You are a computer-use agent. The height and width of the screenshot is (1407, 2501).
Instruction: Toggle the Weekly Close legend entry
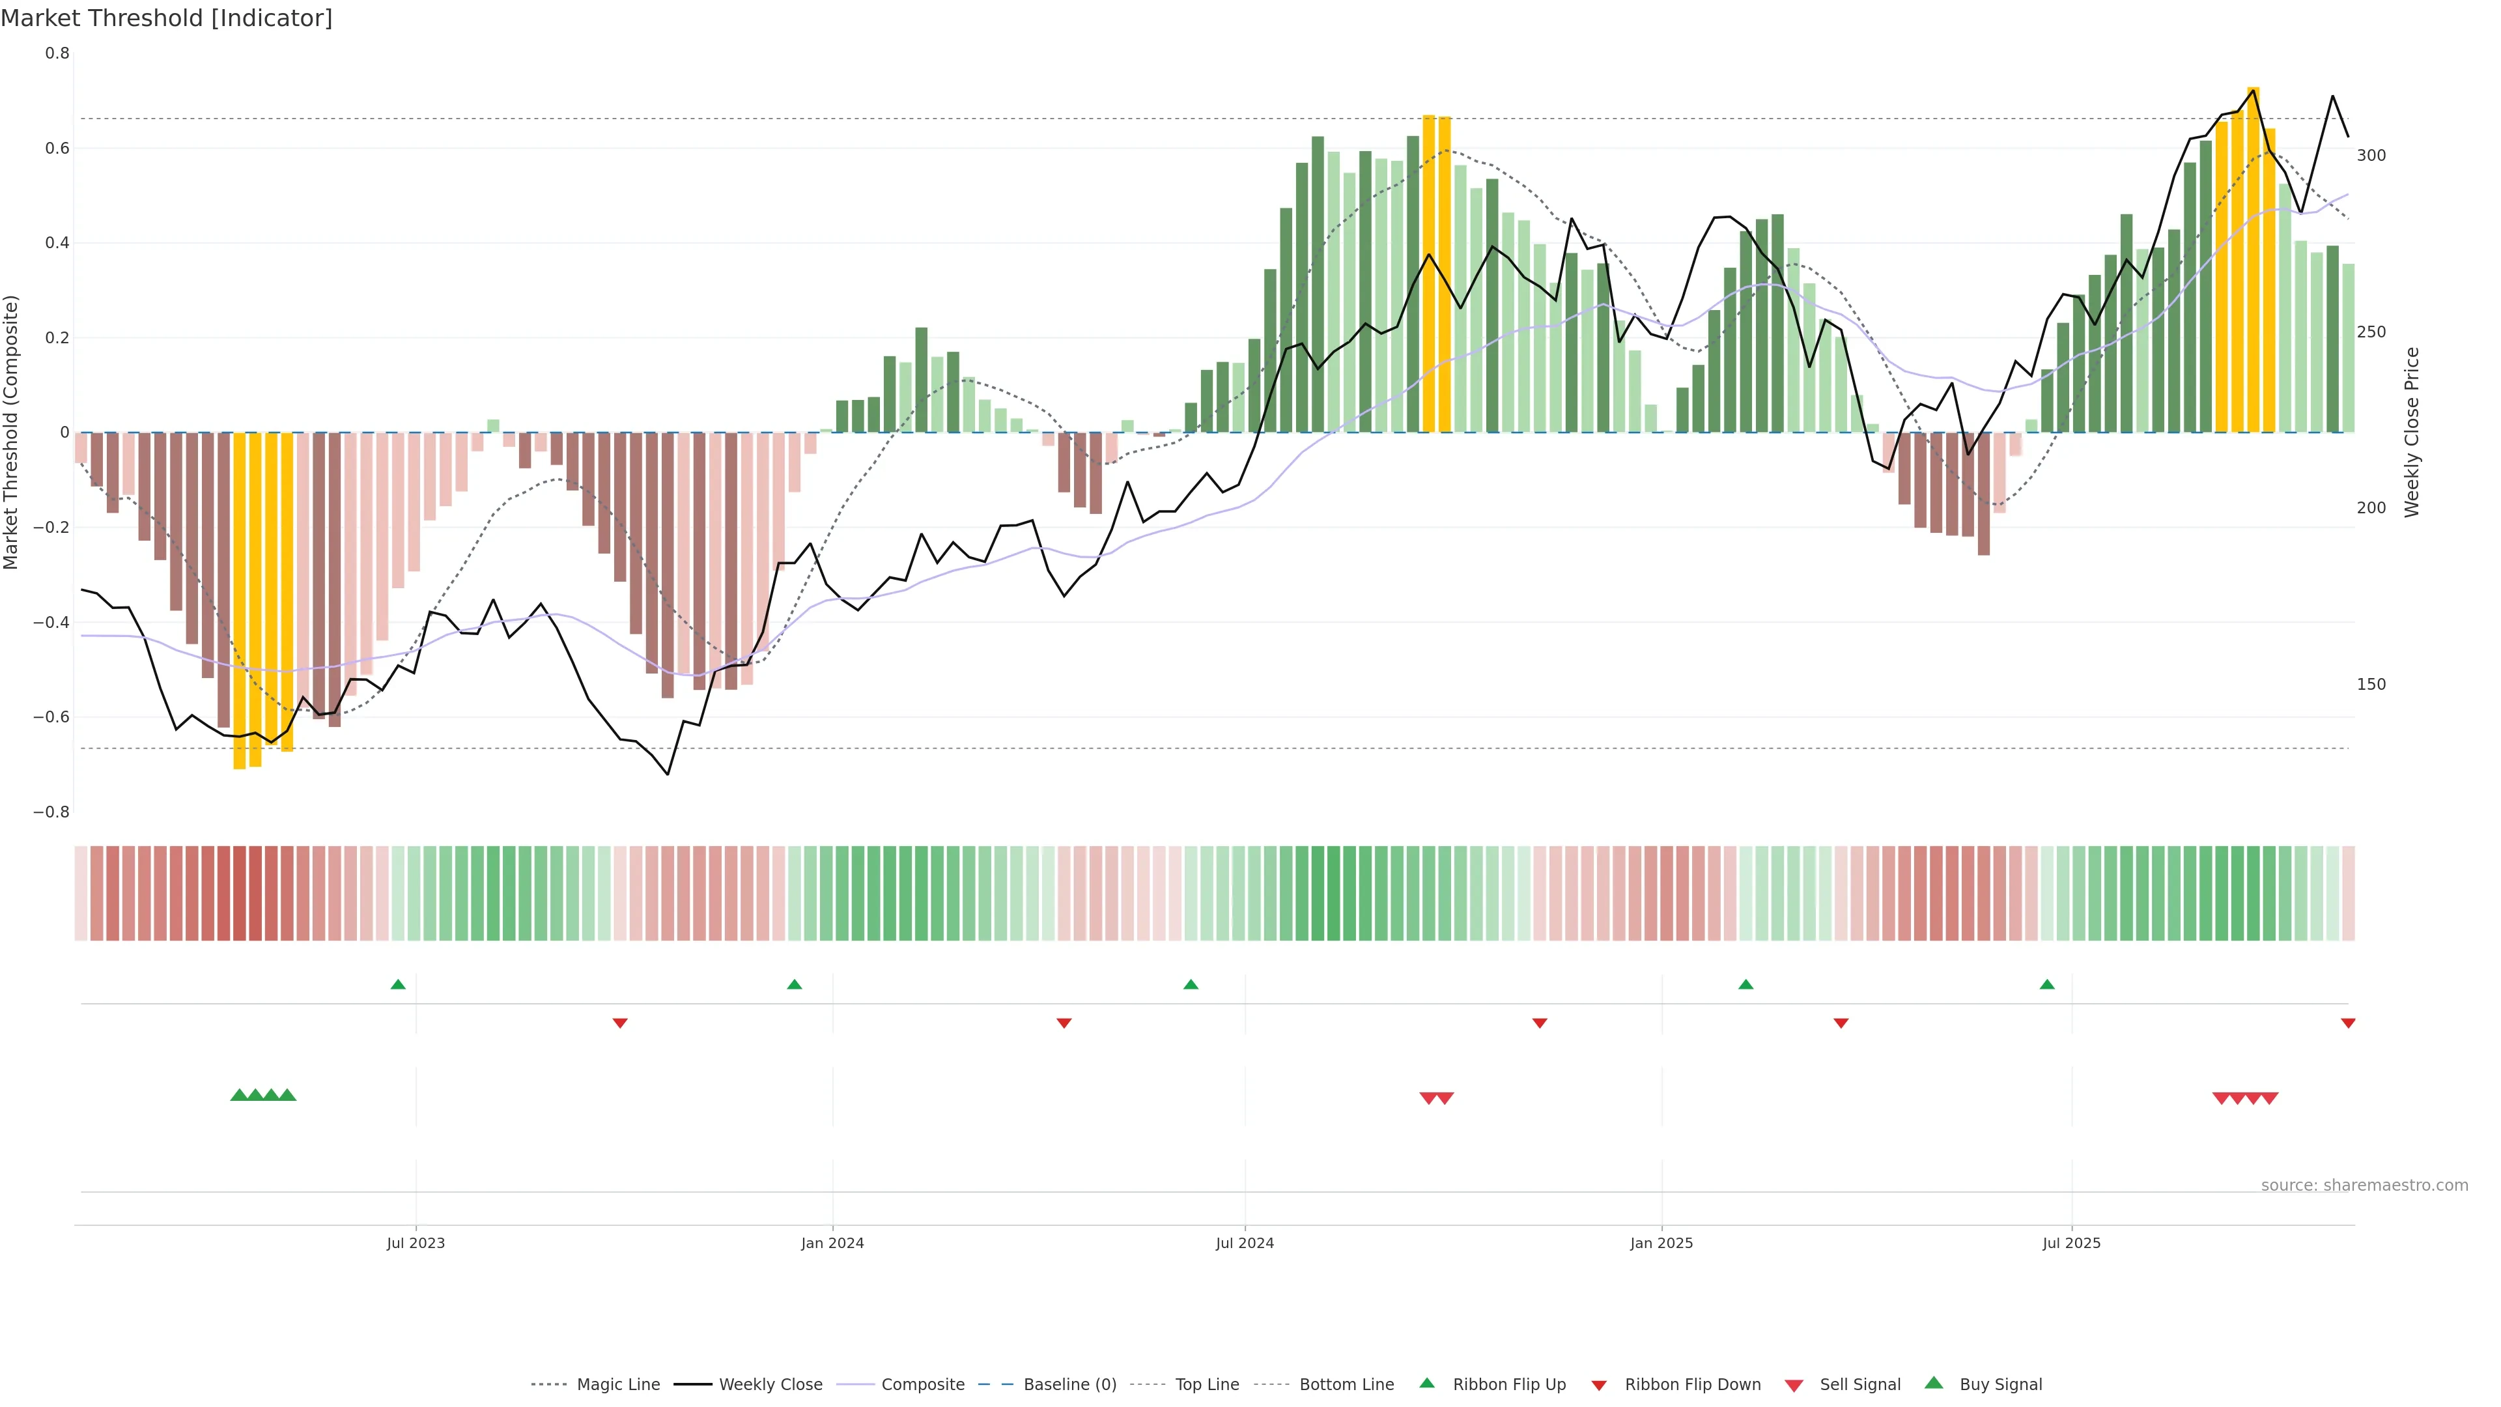(770, 1385)
